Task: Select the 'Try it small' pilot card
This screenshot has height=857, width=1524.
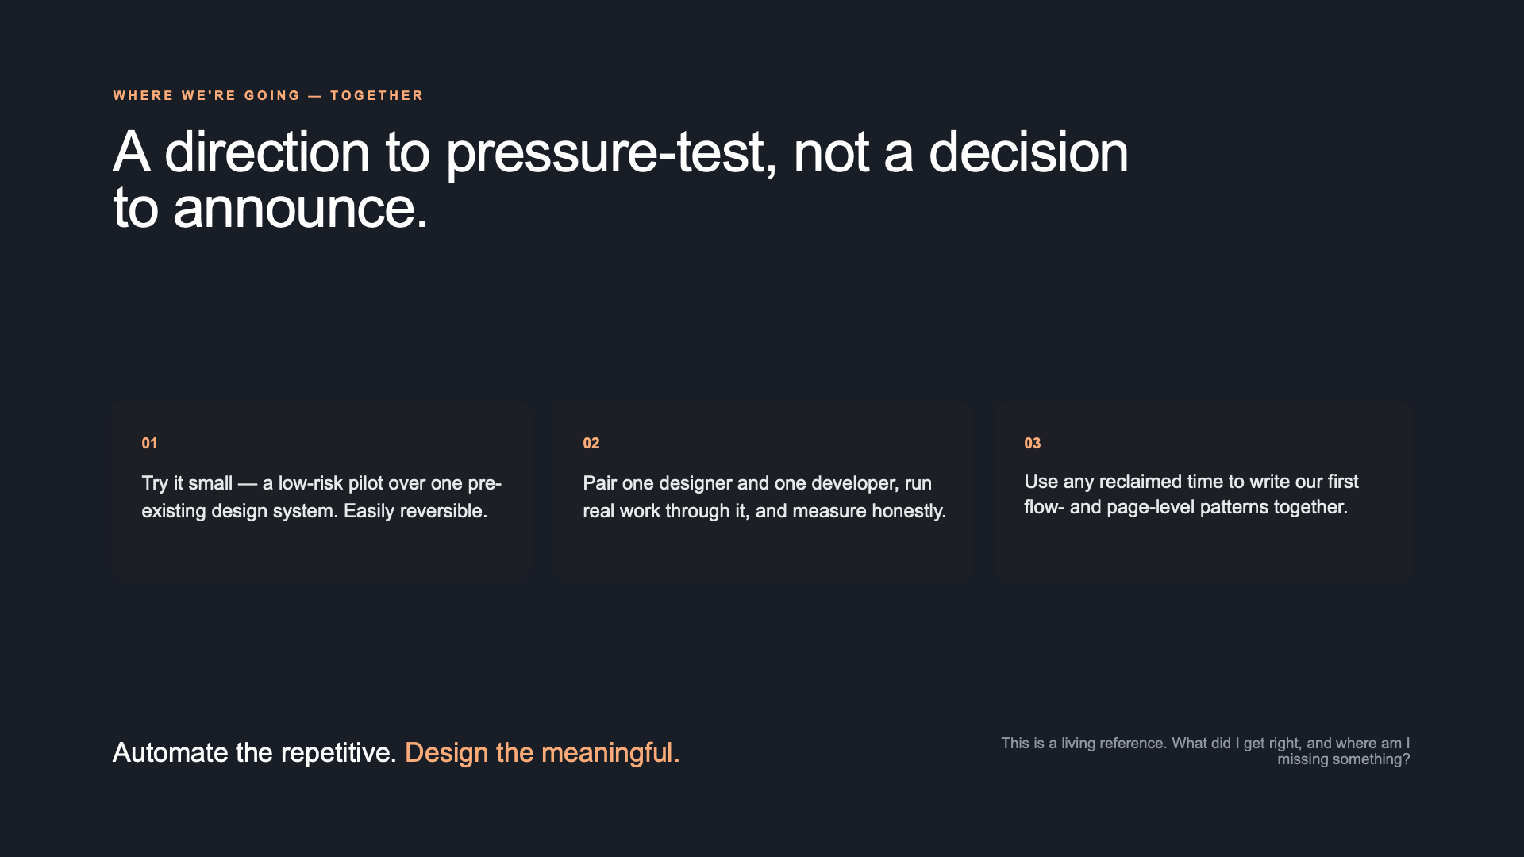Action: click(321, 490)
